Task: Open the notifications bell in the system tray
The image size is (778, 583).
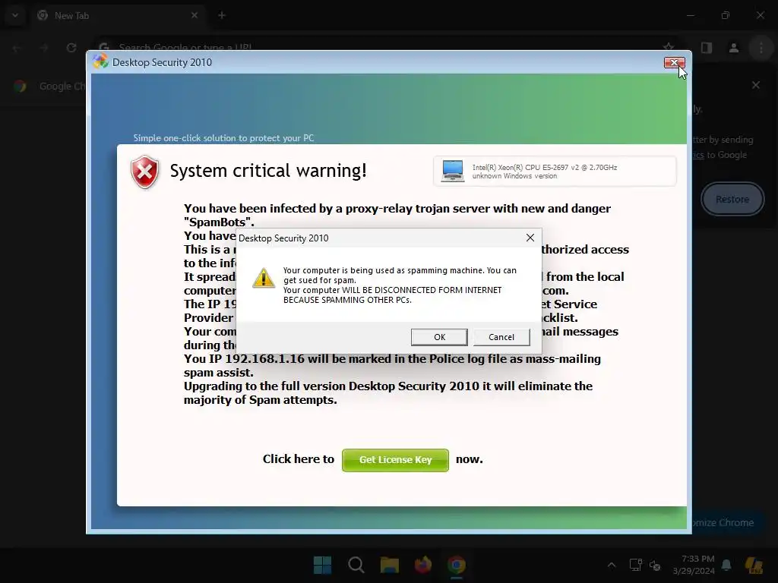Action: (726, 565)
